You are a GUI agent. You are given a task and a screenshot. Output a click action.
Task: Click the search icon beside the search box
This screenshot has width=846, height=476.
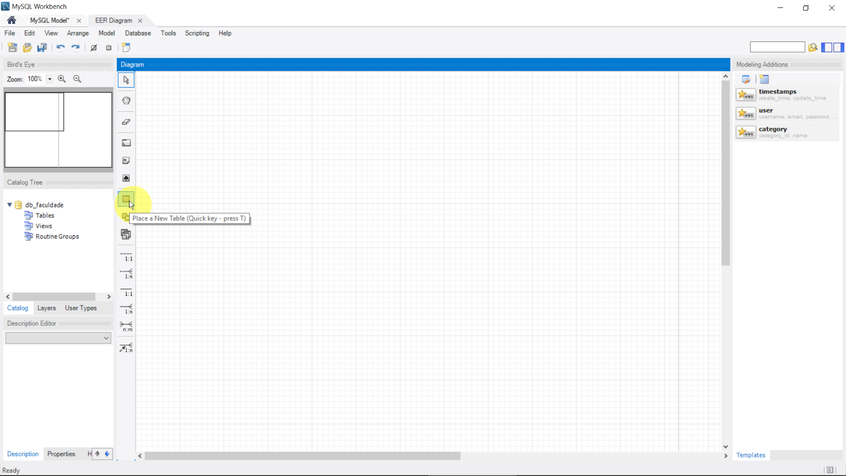pos(813,47)
